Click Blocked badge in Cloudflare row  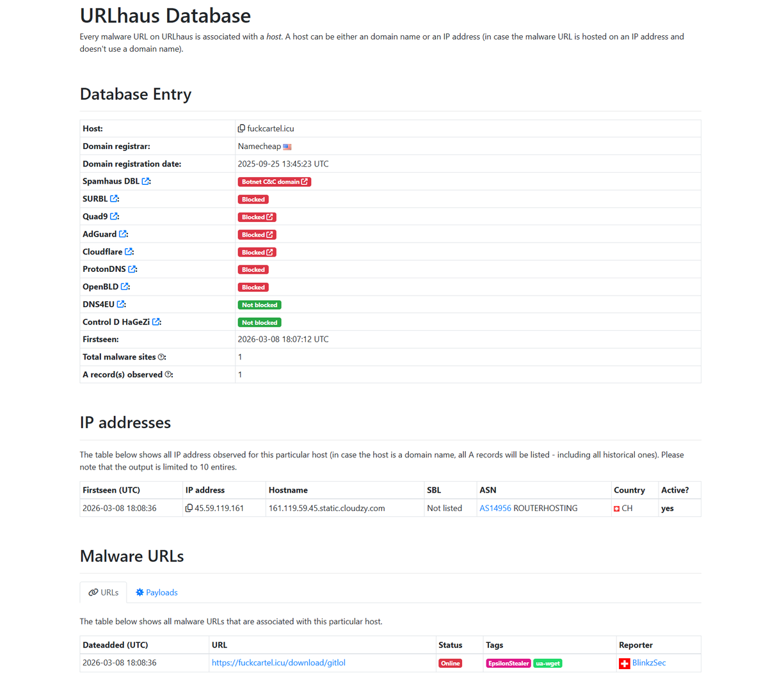(257, 252)
